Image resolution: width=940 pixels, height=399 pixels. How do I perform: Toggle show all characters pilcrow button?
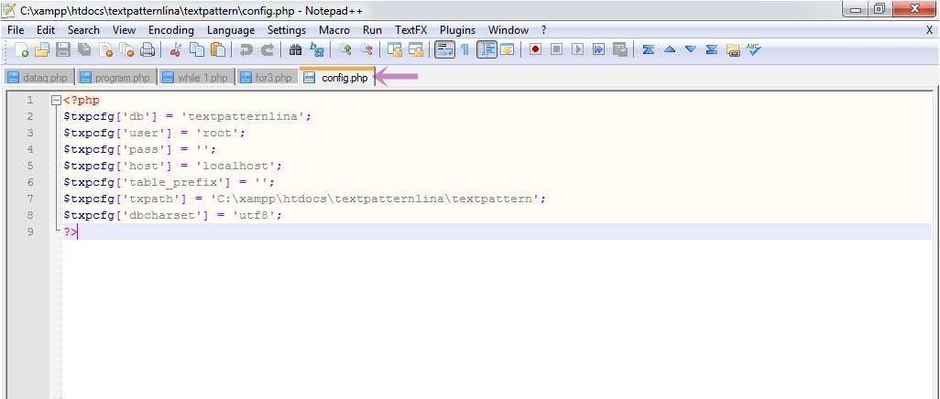pos(465,50)
